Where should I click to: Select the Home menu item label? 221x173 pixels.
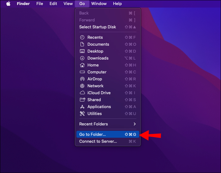click(93, 65)
